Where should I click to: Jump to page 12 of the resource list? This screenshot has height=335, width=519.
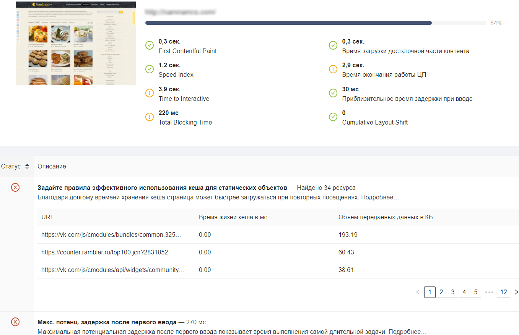[503, 292]
